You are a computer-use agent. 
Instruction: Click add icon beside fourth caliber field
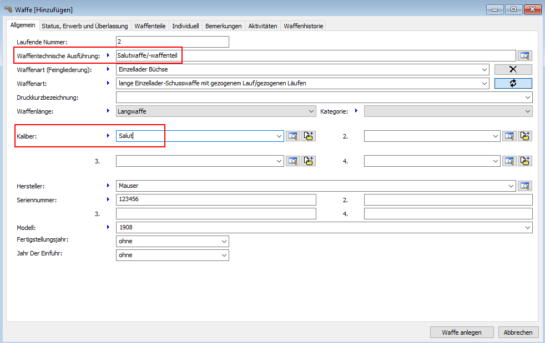525,161
